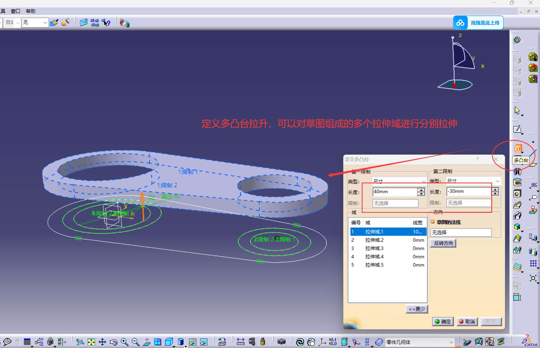Open the 窗口 menu

click(16, 11)
